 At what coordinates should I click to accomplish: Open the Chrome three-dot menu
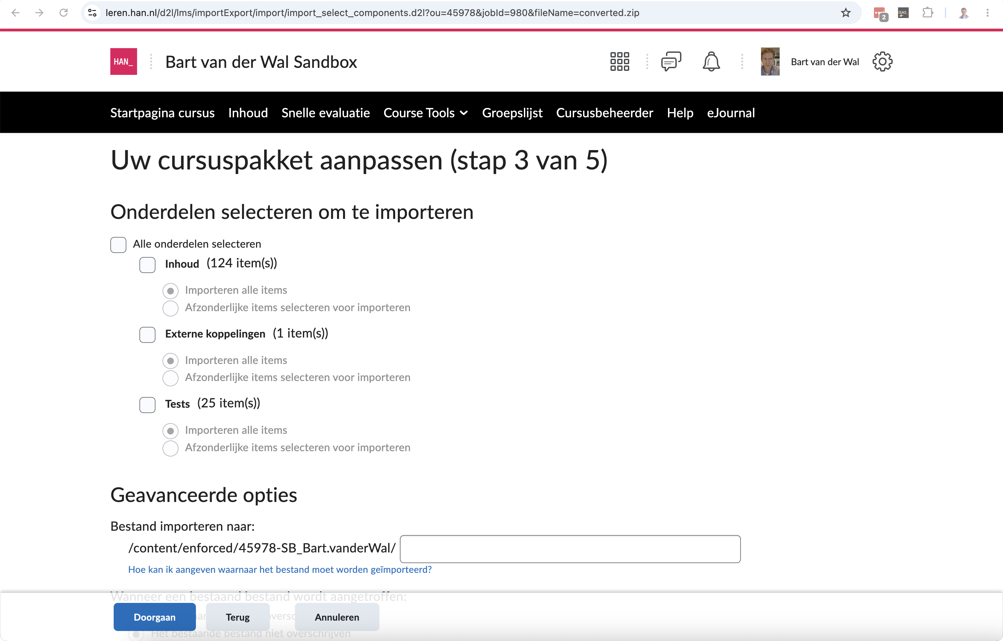coord(987,13)
